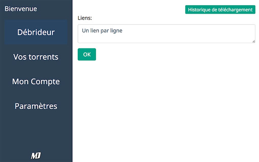Select Débrideur from the navigation menu
The image size is (259, 162).
36,32
